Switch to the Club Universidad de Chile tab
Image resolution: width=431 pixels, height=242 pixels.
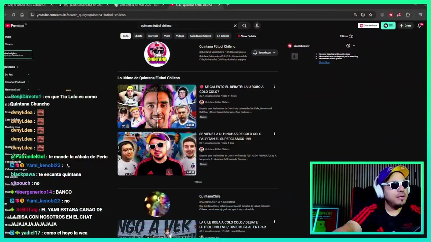coord(83,5)
